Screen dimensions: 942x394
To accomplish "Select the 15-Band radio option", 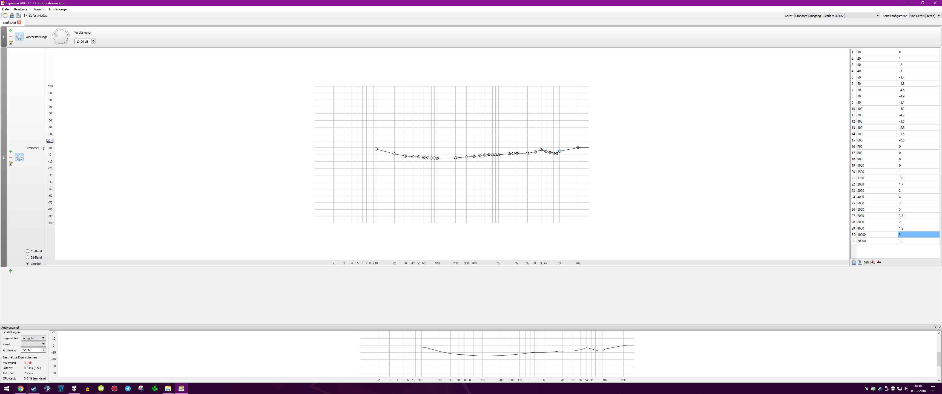I will coord(27,251).
